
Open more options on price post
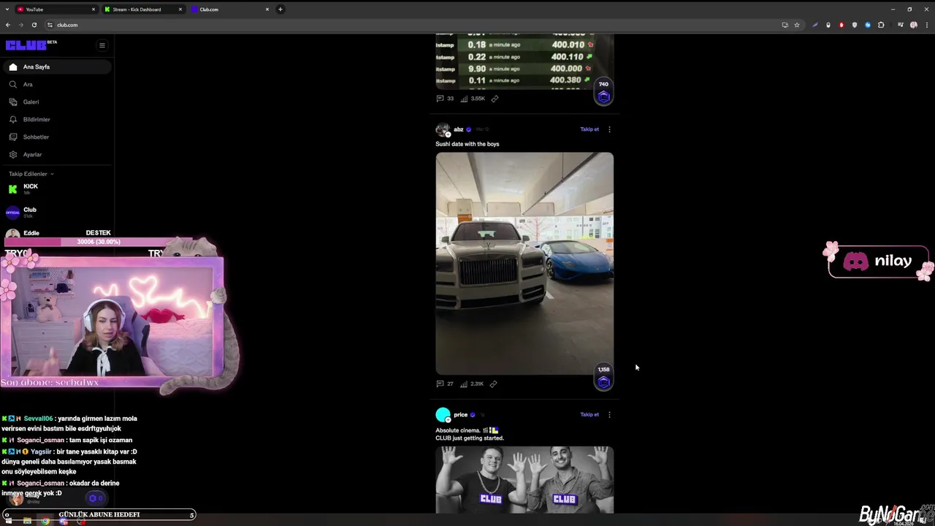click(x=609, y=414)
